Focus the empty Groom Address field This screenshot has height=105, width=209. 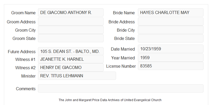(71, 22)
